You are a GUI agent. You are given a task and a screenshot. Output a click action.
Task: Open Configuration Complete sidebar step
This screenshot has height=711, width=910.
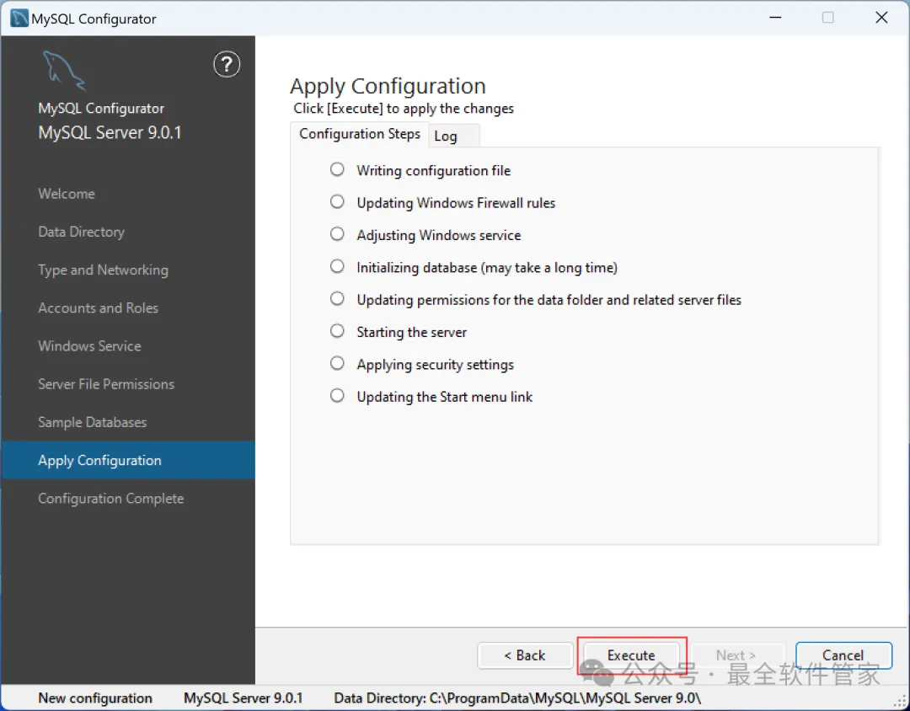[111, 499]
